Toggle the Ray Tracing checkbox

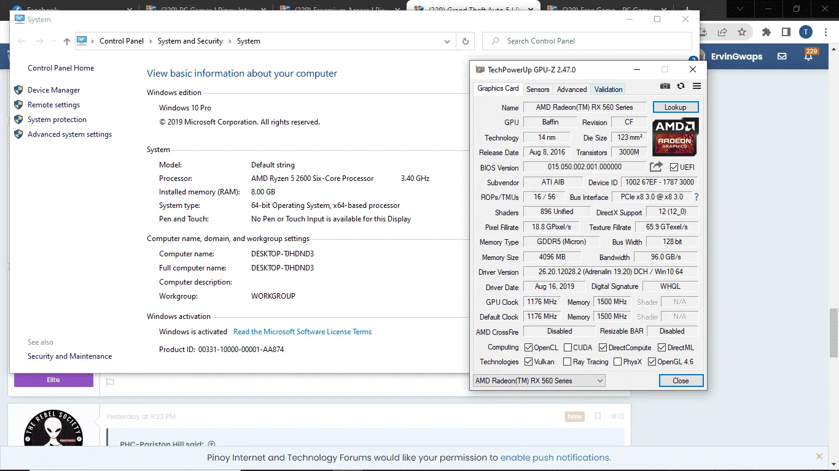[x=568, y=362]
